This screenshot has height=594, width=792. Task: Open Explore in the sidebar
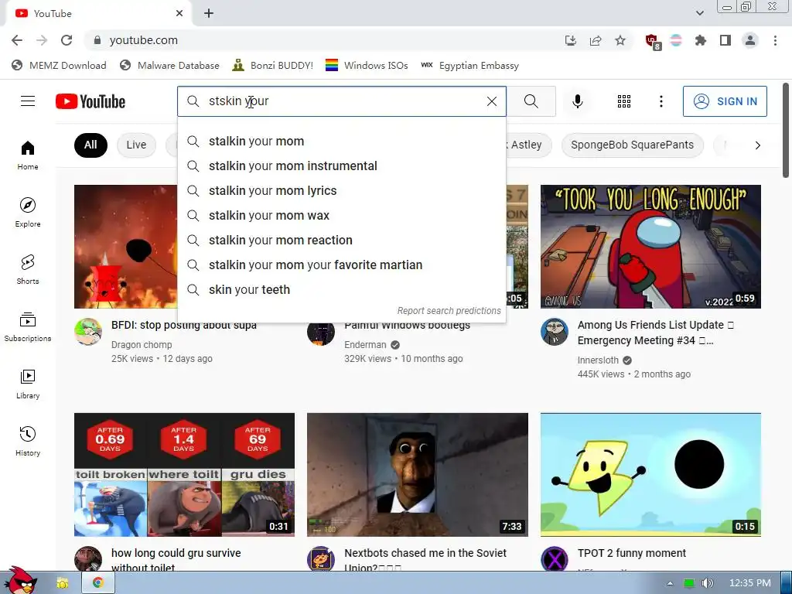point(28,212)
